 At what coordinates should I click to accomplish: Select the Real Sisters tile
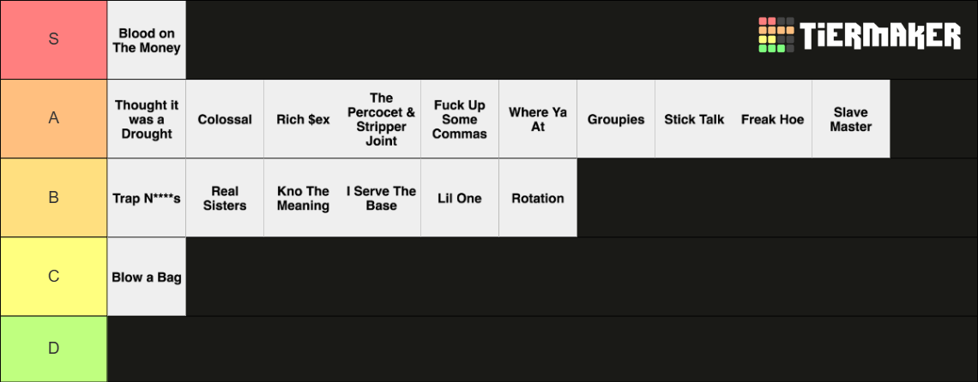point(225,198)
